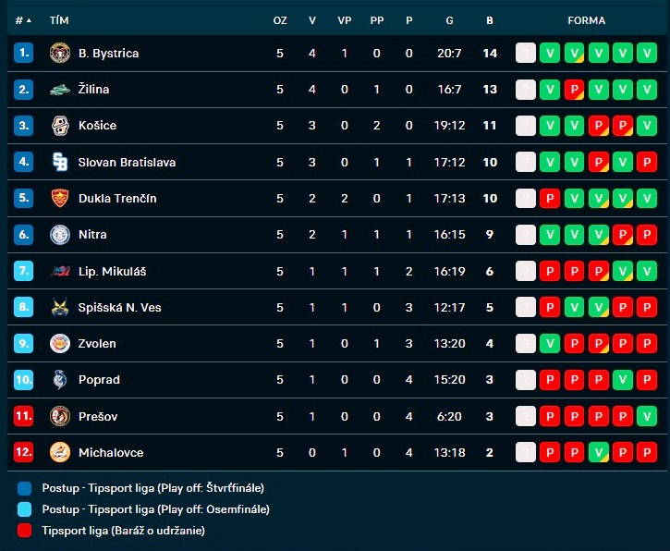The height and width of the screenshot is (551, 670).
Task: Open the Lip. Mikuláš team link
Action: click(113, 272)
